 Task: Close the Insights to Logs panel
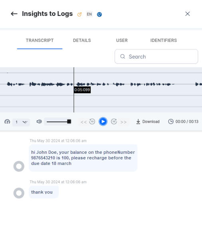(188, 14)
